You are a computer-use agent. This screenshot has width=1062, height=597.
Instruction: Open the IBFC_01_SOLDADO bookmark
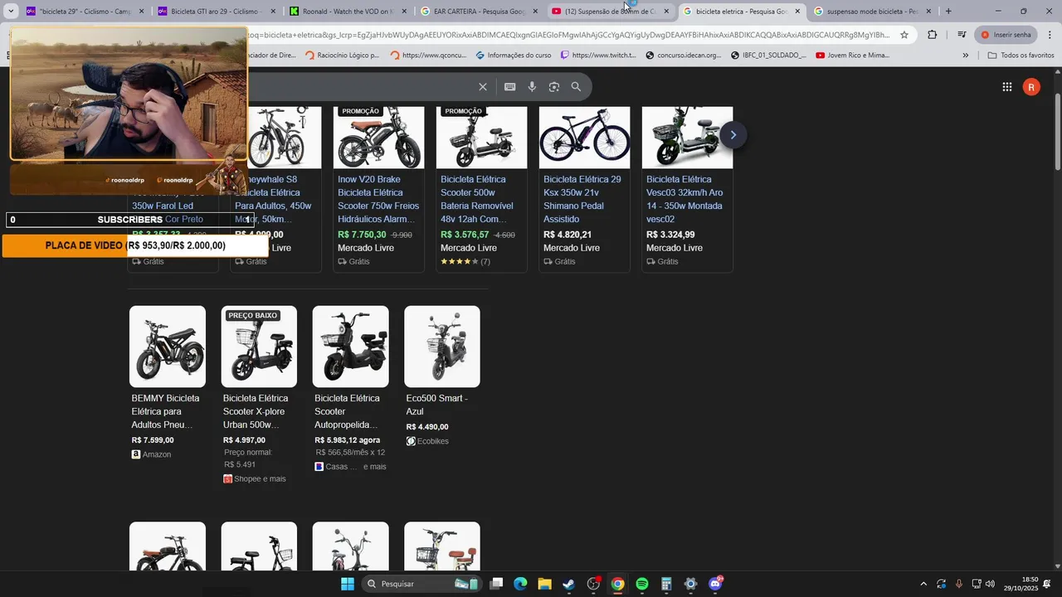(x=768, y=56)
